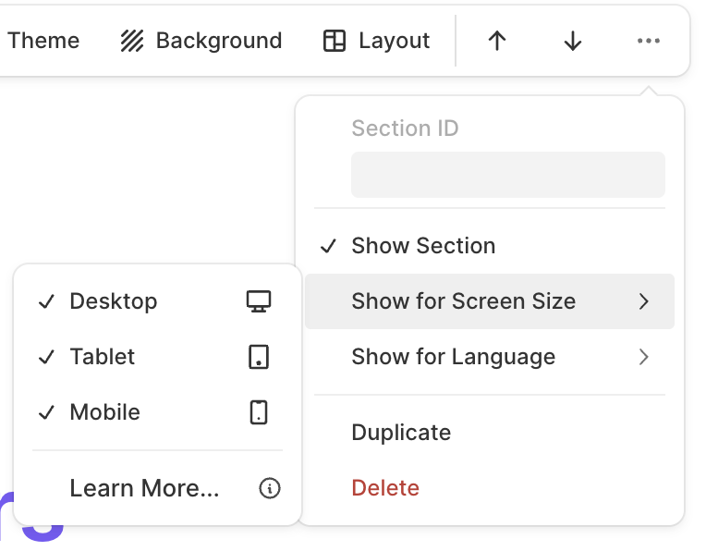This screenshot has height=551, width=706.
Task: Expand the Show for Language chevron
Action: [x=644, y=357]
